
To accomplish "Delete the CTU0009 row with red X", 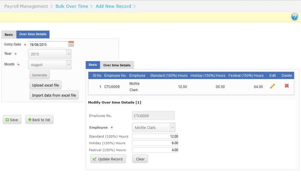I will click(287, 86).
